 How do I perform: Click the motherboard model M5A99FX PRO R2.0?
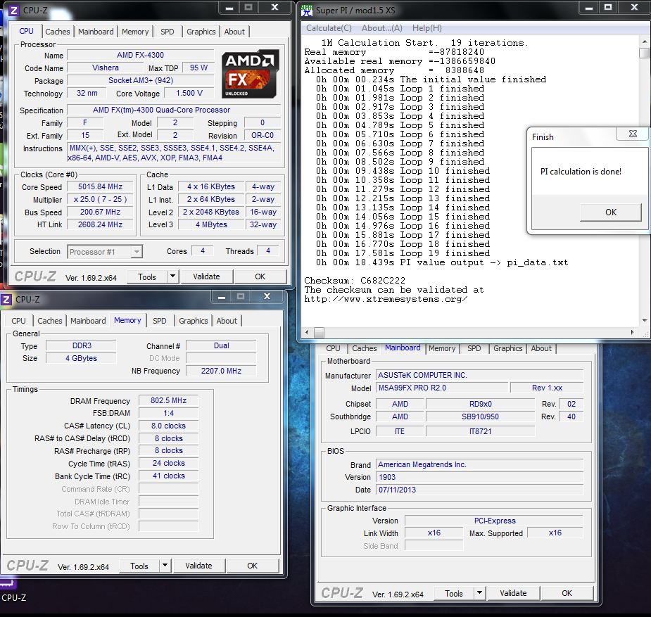coord(443,388)
